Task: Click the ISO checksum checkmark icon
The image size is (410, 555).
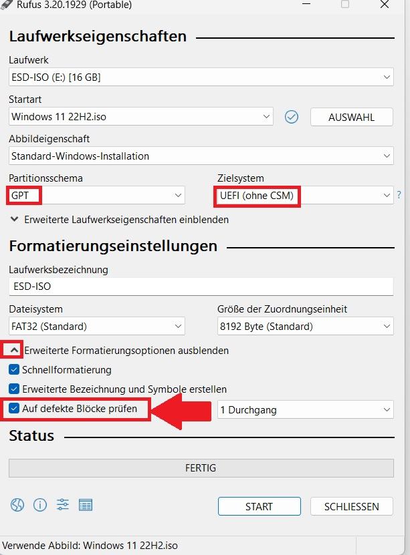Action: (292, 117)
